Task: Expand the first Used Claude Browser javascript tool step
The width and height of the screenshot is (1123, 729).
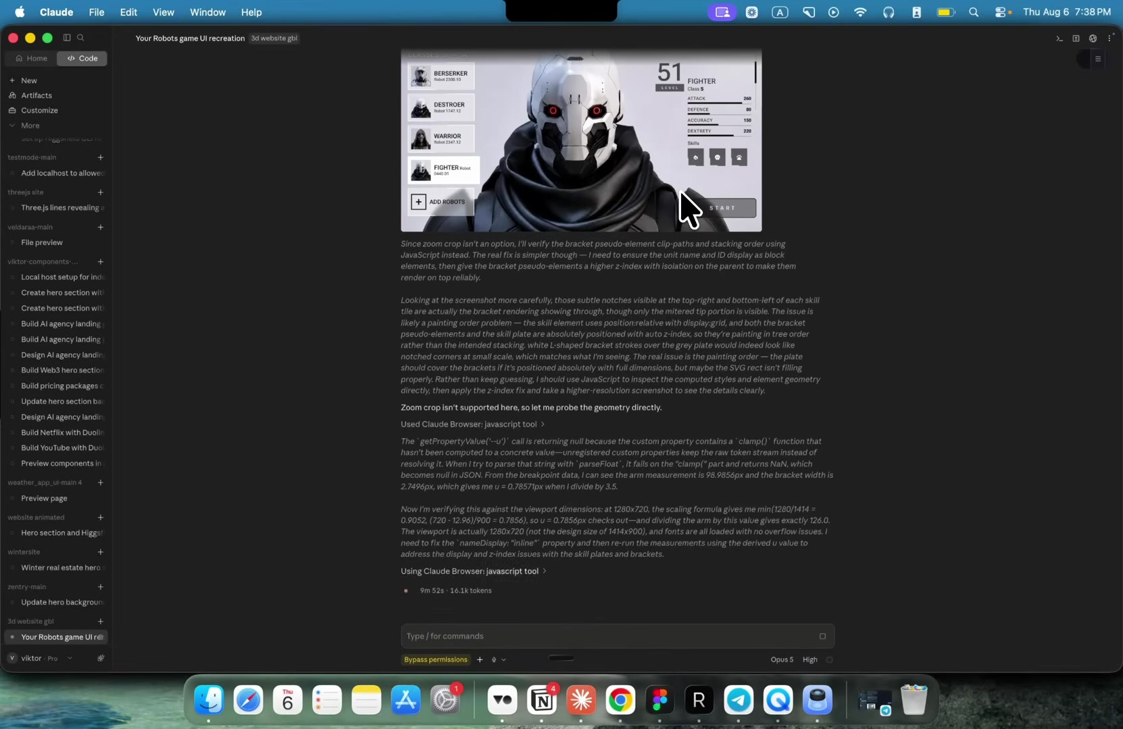Action: click(x=473, y=424)
